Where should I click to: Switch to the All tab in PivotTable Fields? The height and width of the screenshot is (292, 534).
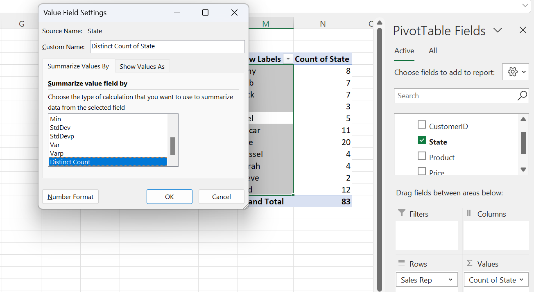pos(432,51)
